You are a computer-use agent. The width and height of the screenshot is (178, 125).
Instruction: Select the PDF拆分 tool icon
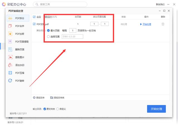pyautogui.click(x=10, y=18)
